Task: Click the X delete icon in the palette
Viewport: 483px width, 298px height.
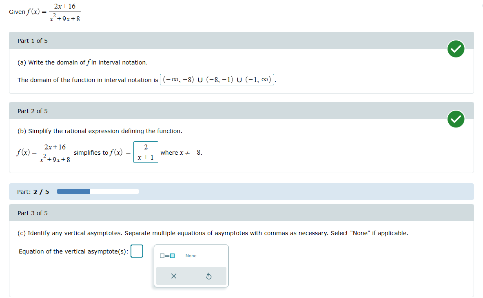Action: [x=174, y=276]
